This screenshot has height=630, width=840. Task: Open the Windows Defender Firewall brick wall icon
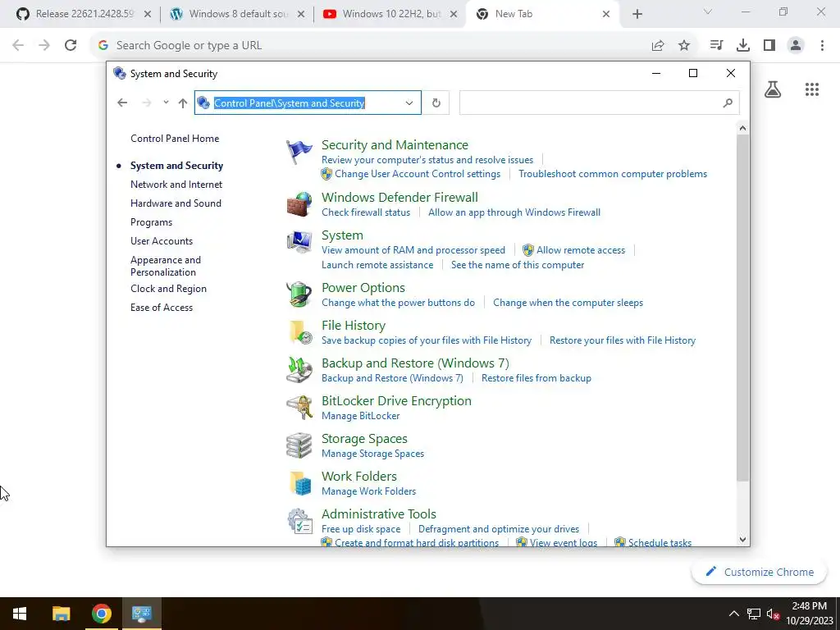[x=299, y=204]
